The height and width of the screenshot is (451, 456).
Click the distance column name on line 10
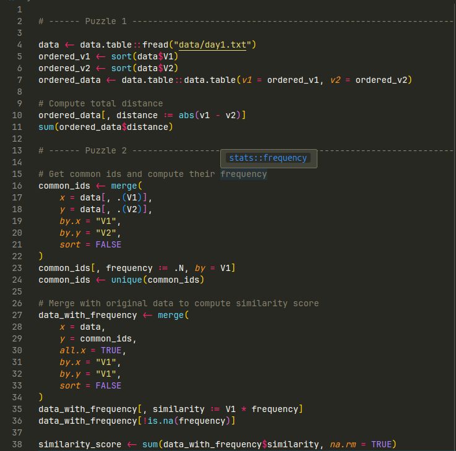tap(137, 116)
